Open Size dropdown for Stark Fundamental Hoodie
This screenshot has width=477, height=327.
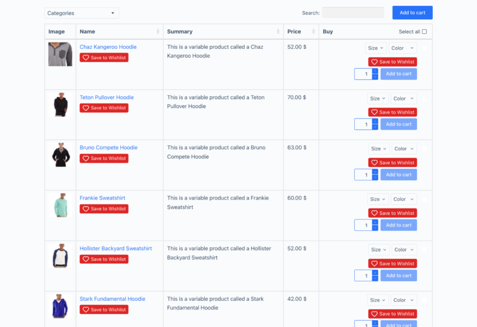(x=378, y=300)
